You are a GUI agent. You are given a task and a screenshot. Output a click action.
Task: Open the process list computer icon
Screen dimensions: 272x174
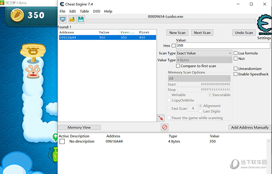(x=63, y=19)
